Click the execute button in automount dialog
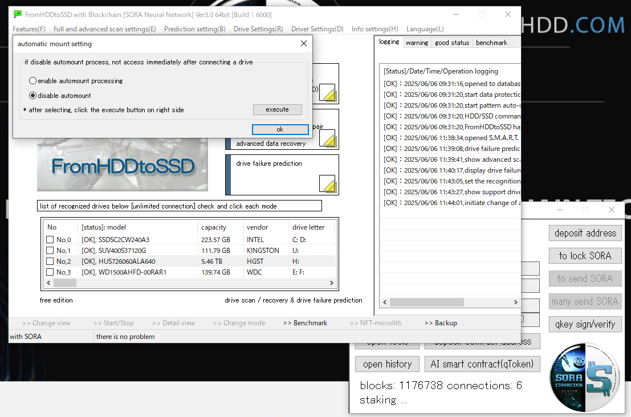Screen dimensions: 631x417 (277, 109)
